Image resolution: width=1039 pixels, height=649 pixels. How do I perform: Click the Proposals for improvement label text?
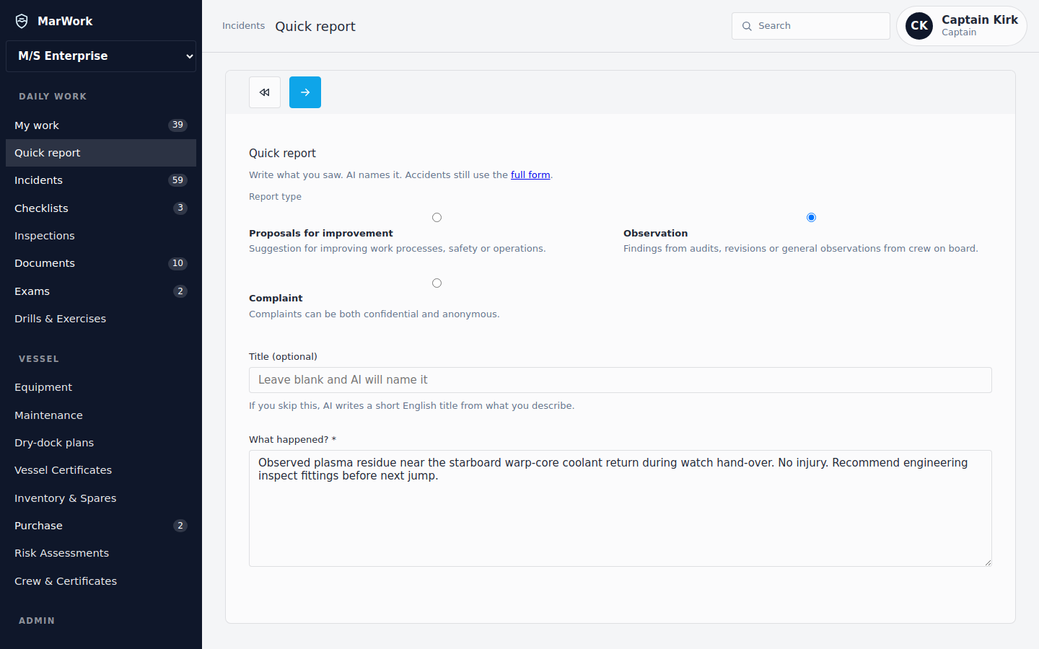tap(321, 234)
